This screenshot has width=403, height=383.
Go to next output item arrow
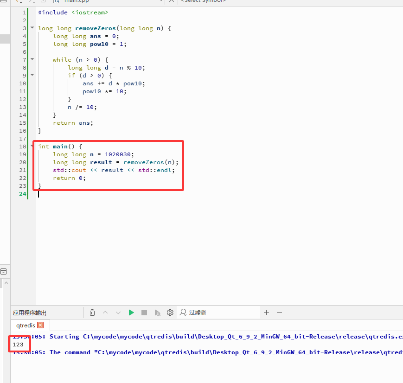[x=118, y=313]
